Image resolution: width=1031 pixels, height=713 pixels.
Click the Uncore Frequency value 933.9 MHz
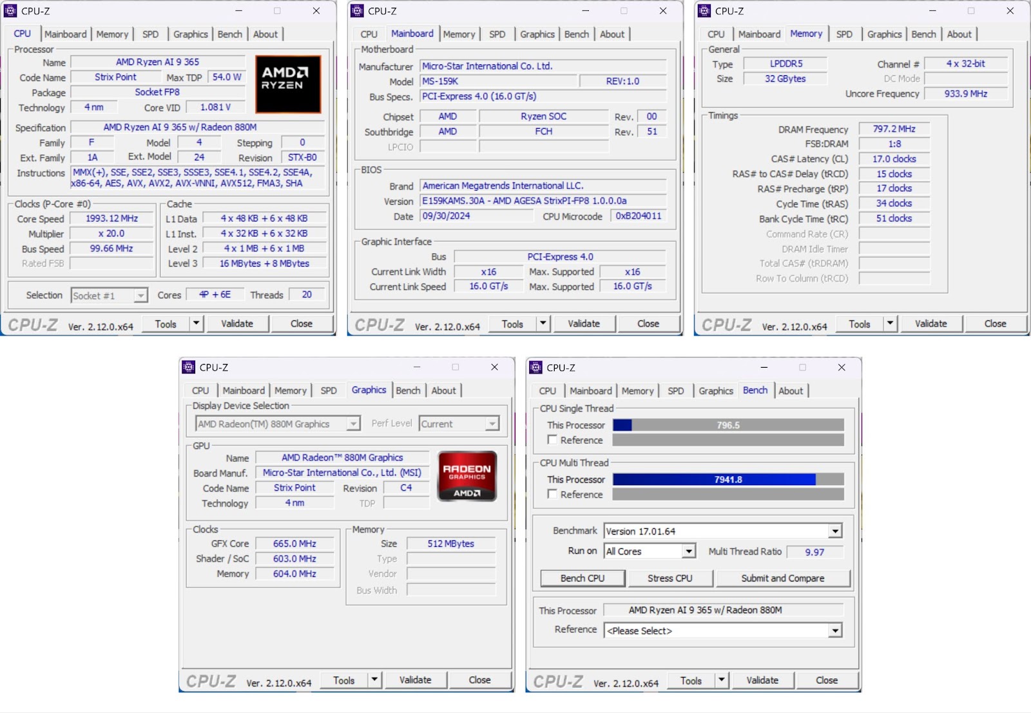965,94
